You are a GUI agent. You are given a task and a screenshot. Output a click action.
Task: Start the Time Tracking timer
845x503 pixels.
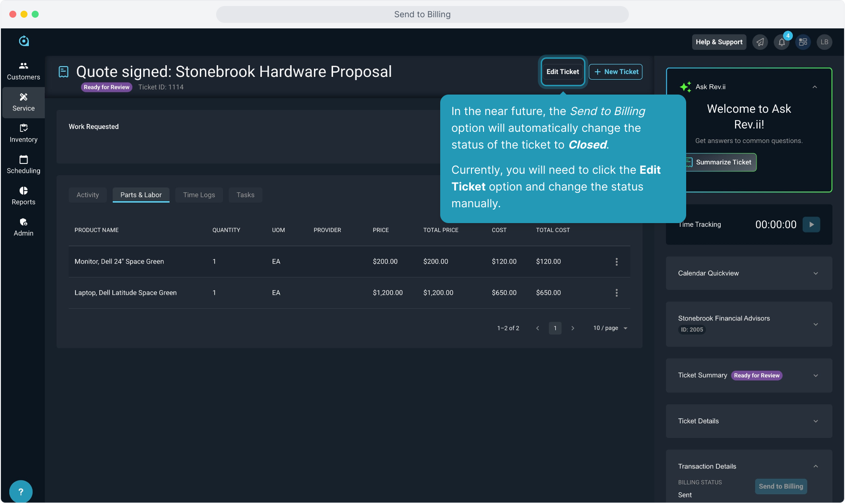[811, 224]
